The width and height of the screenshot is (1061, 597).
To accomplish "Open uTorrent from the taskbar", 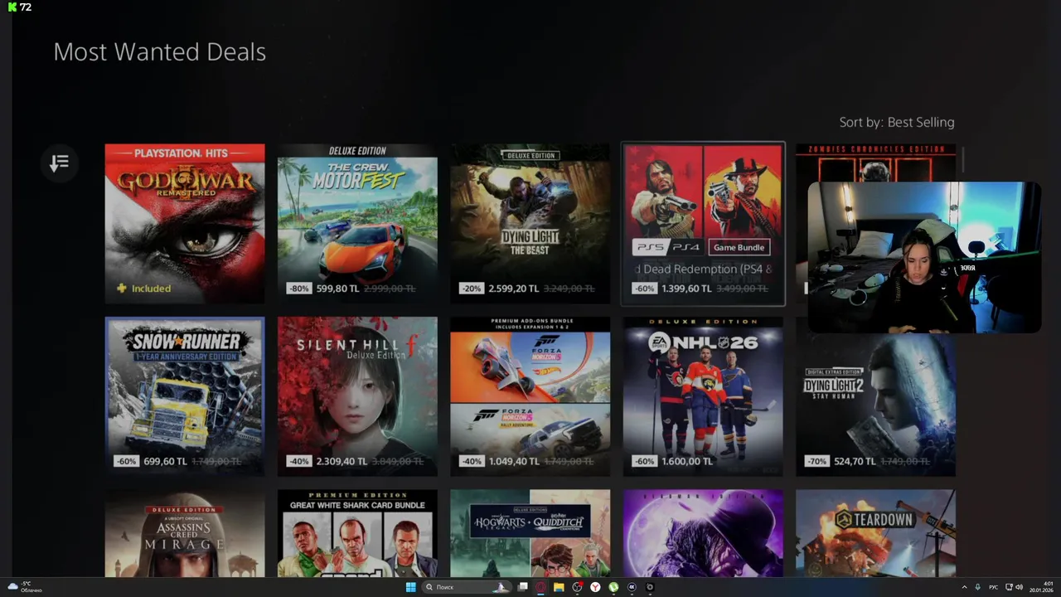I will 613,587.
